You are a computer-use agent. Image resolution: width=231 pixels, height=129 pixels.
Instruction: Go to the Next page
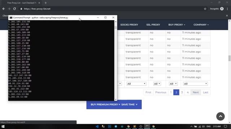click(196, 92)
